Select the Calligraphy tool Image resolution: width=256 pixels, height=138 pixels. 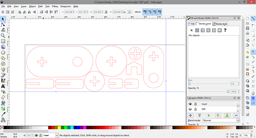pyautogui.click(x=3, y=80)
